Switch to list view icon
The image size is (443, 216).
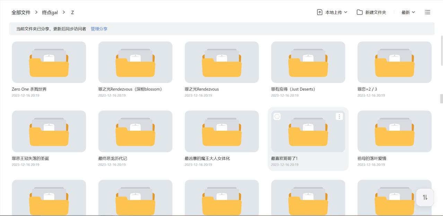(427, 12)
